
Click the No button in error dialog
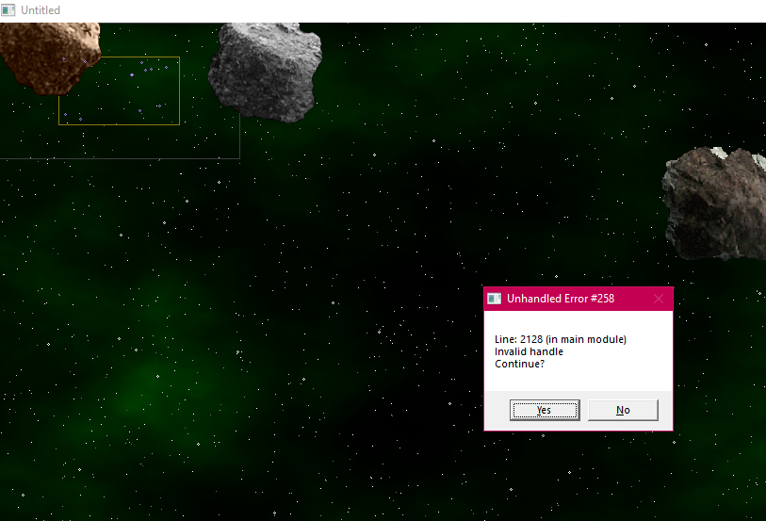pyautogui.click(x=623, y=410)
